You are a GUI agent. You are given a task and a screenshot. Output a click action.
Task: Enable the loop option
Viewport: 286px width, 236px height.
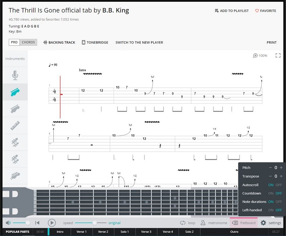tap(187, 223)
